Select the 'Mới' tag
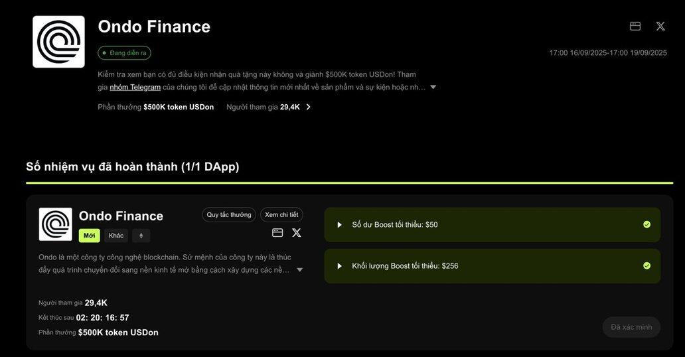Viewport: 685px width, 357px height. pyautogui.click(x=89, y=236)
